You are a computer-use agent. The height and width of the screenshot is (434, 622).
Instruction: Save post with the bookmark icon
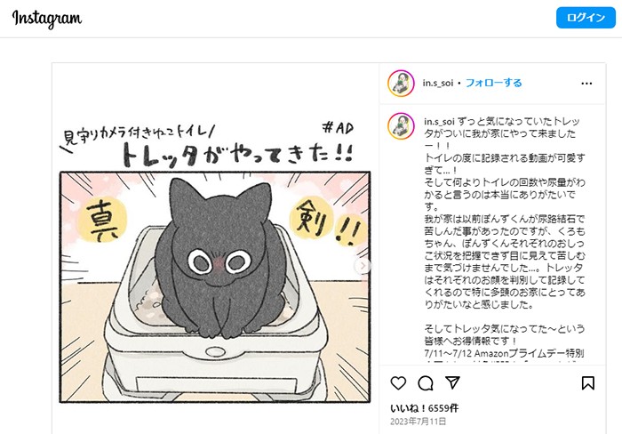(588, 383)
